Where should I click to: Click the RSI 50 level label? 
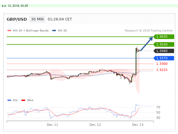point(158,112)
